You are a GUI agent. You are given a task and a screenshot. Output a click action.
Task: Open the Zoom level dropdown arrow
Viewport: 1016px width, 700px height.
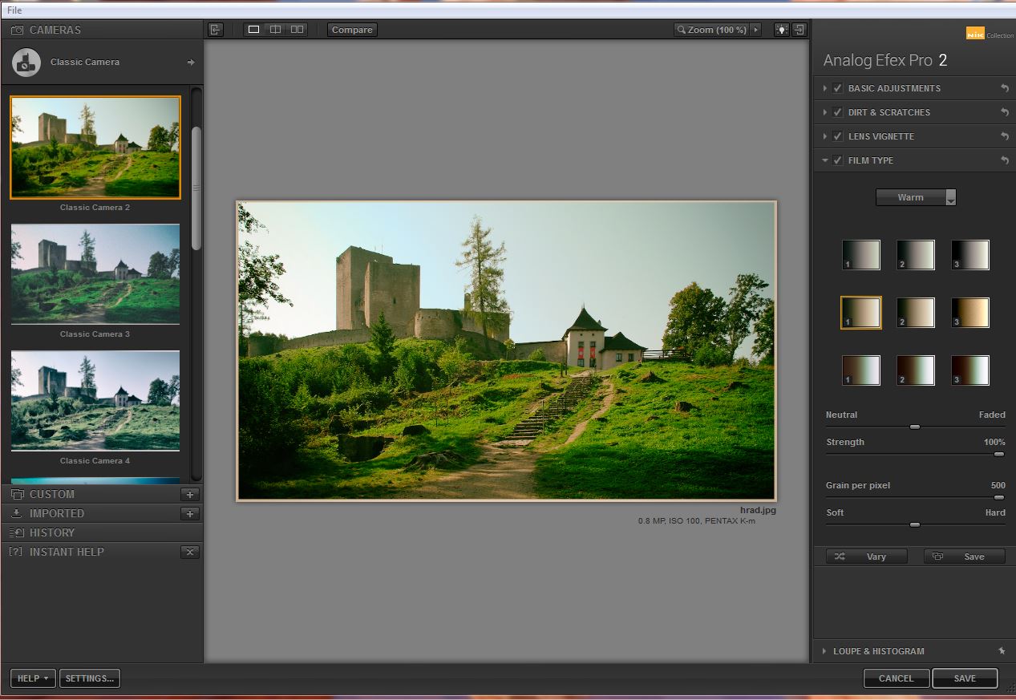pos(755,30)
